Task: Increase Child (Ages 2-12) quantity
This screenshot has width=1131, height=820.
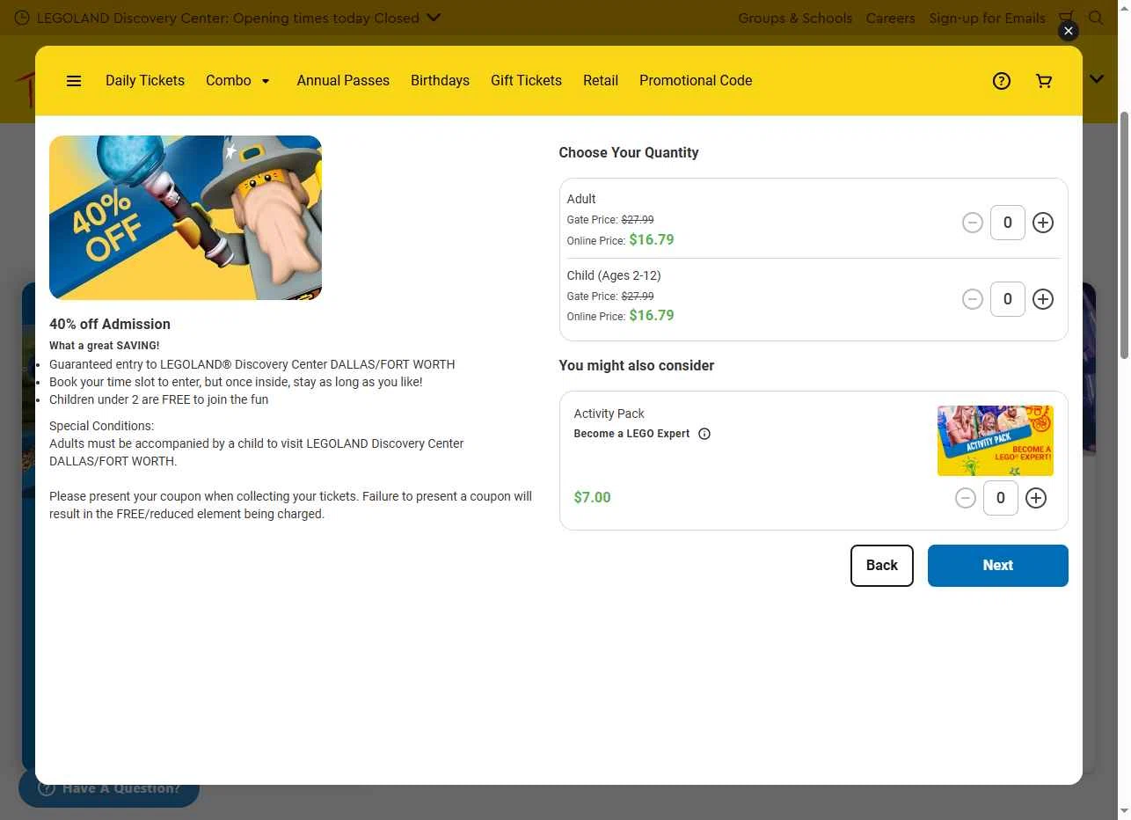Action: [1043, 299]
